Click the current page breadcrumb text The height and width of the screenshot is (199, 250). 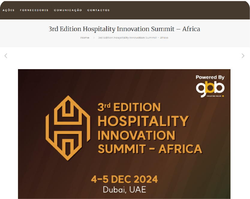point(133,38)
